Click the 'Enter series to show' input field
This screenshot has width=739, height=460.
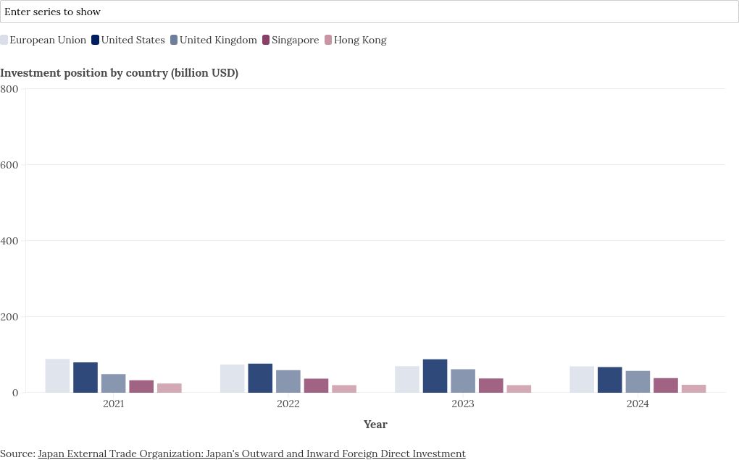[369, 12]
